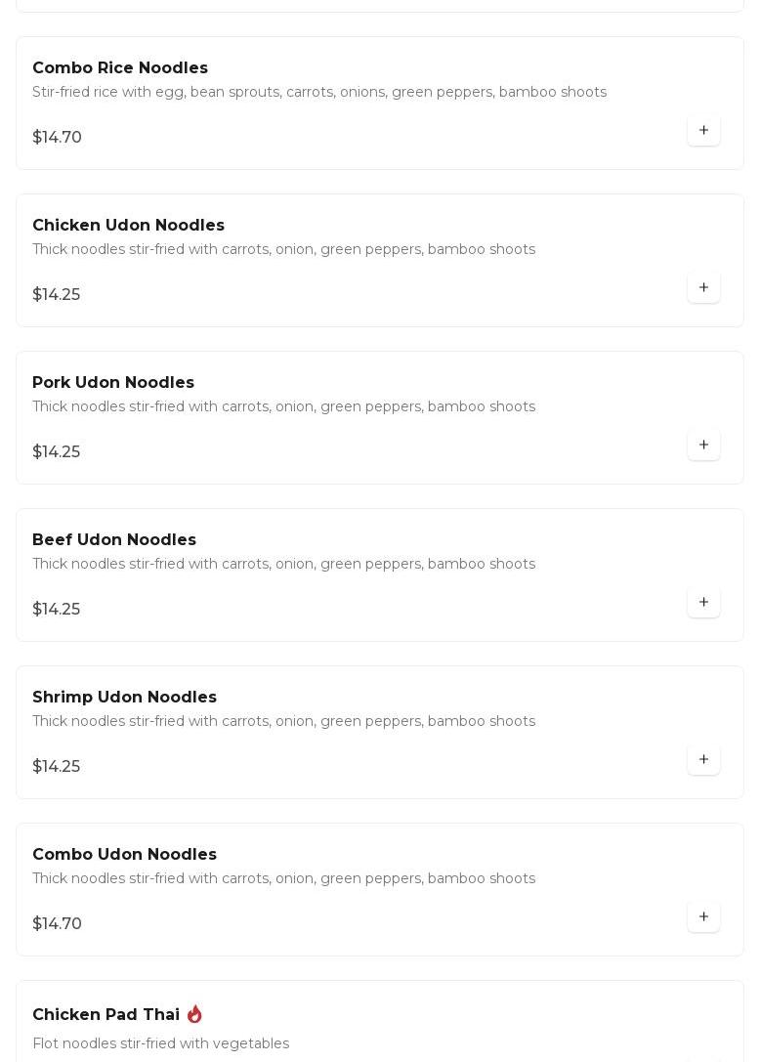
Task: Add Combo Udon Noodles to cart
Action: coord(703,915)
